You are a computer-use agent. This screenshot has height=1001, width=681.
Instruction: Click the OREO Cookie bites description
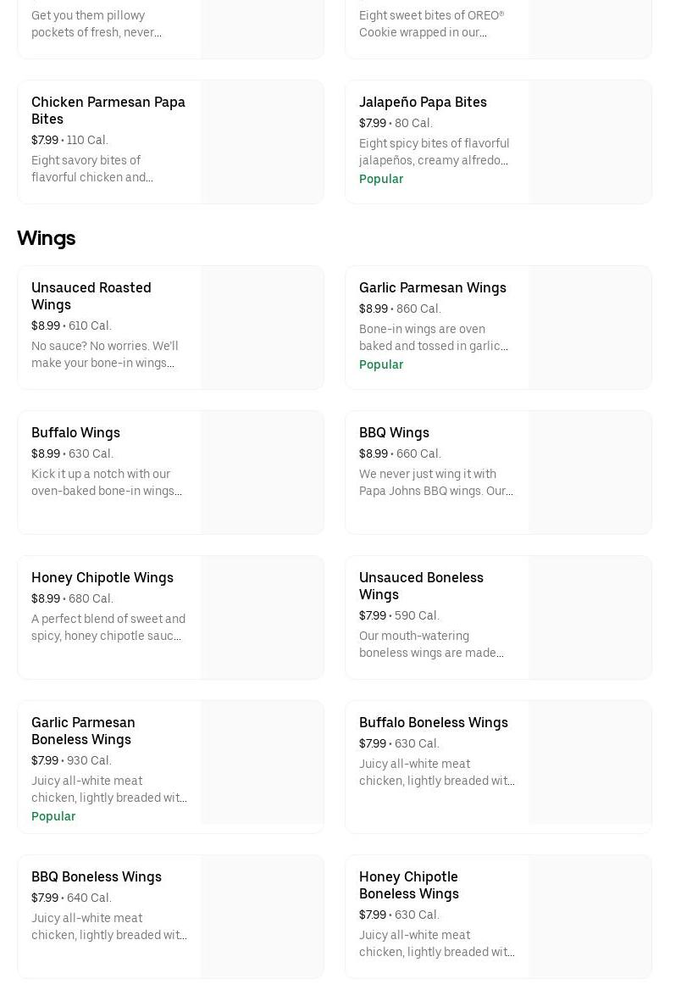[431, 24]
